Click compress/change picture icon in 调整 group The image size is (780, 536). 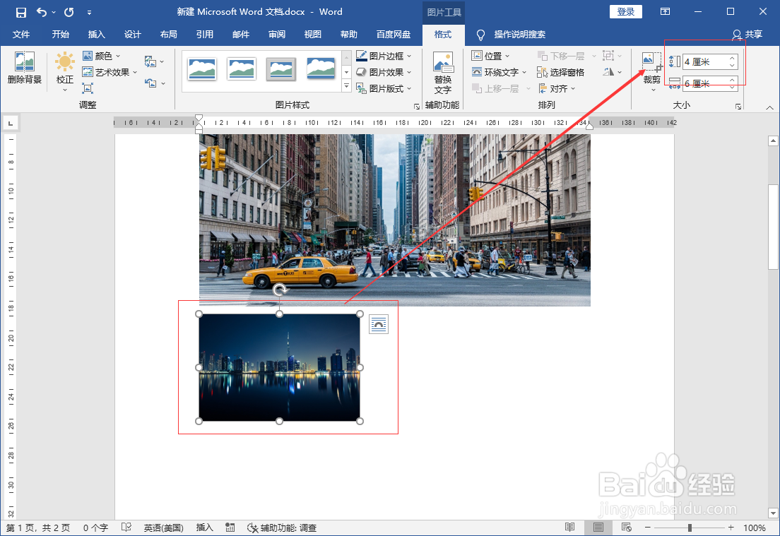tap(150, 61)
